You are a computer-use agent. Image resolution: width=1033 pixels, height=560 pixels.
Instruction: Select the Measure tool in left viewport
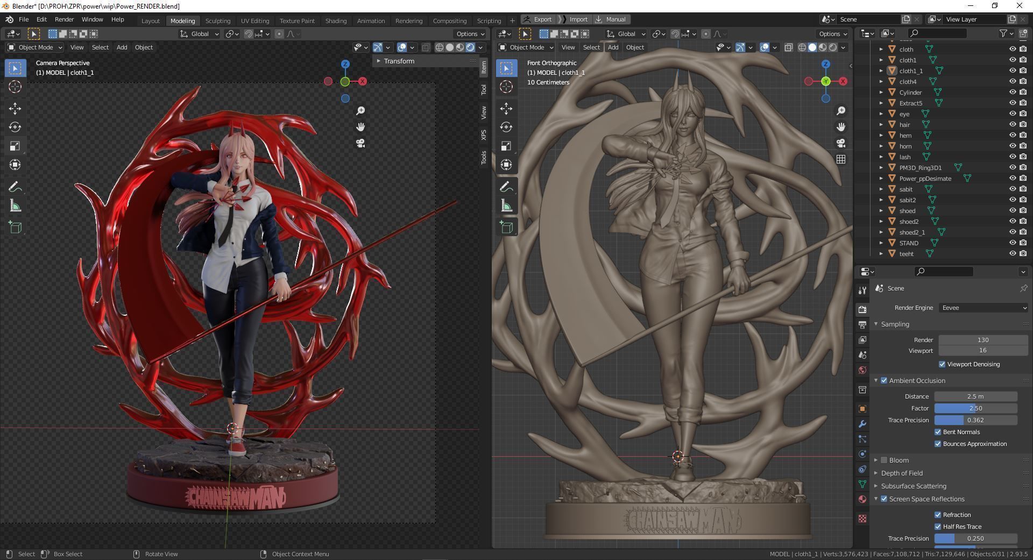coord(15,206)
